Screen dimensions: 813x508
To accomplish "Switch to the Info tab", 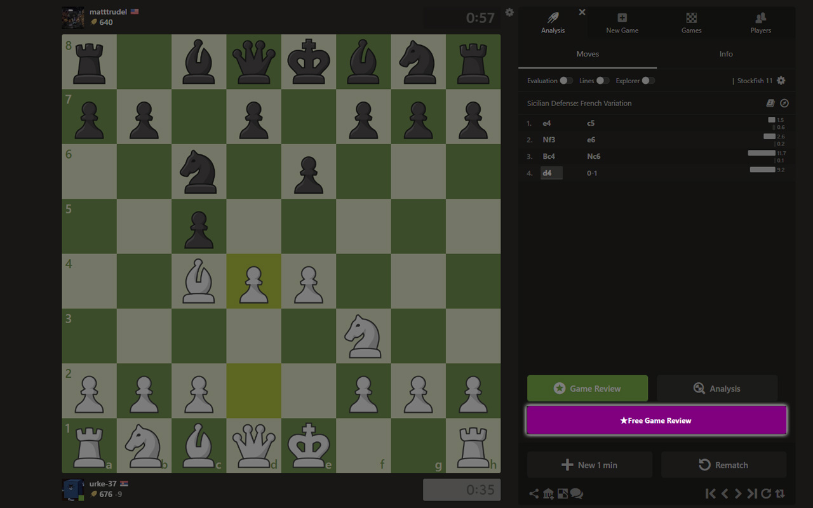I will (726, 54).
